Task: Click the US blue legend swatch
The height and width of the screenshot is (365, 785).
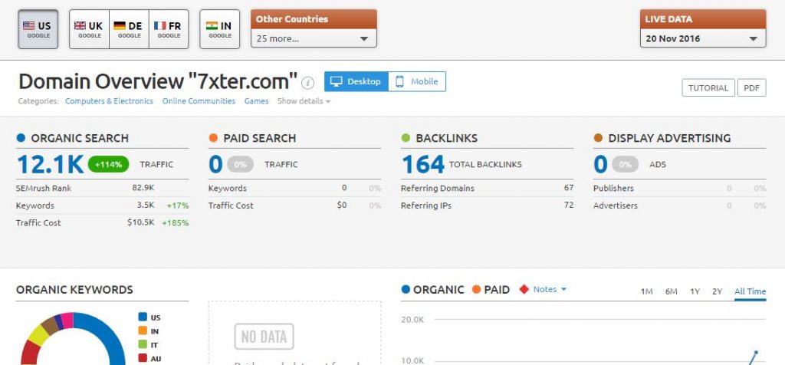Action: (143, 317)
